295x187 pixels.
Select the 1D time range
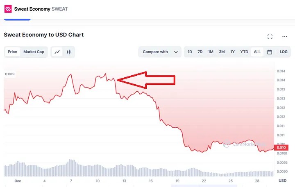click(190, 52)
